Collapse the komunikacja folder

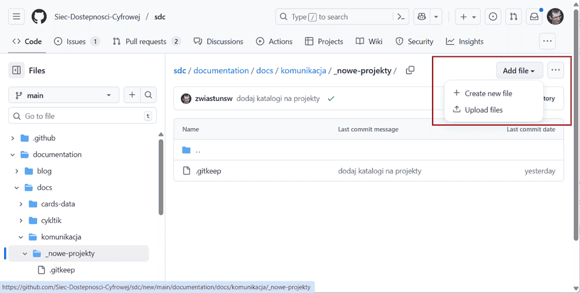21,237
